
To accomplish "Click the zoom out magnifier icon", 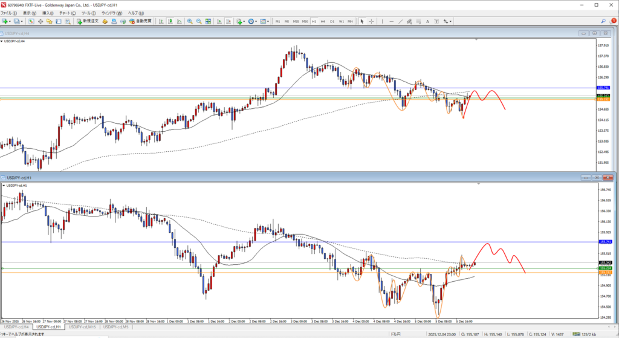I will tap(198, 21).
